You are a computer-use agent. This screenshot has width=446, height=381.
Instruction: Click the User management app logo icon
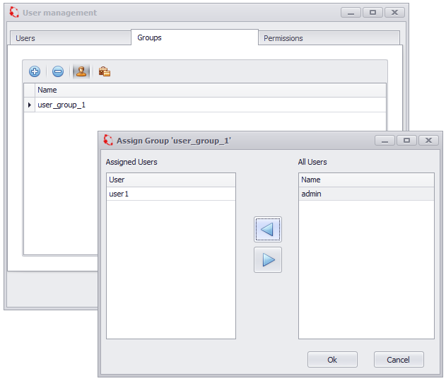[x=13, y=13]
